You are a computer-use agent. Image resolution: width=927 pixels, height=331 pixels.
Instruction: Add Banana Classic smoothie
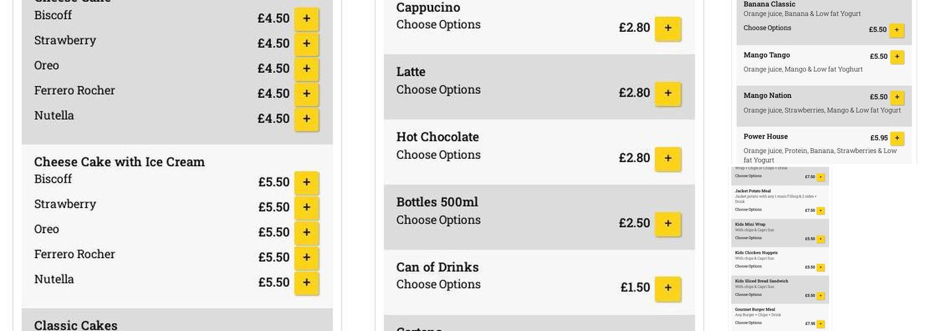[x=897, y=30]
